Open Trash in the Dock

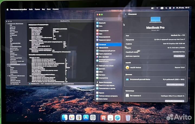coord(128,118)
